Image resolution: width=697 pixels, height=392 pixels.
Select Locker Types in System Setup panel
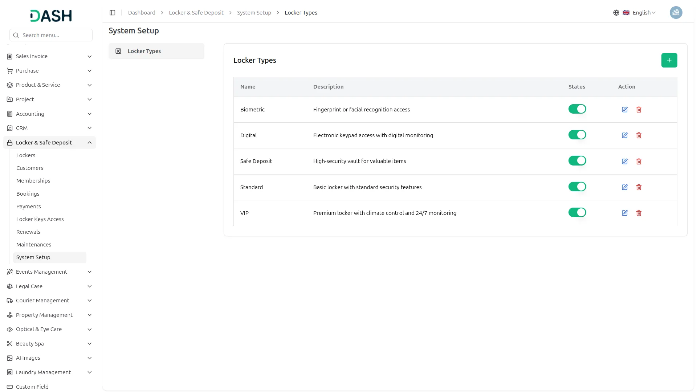tap(156, 51)
